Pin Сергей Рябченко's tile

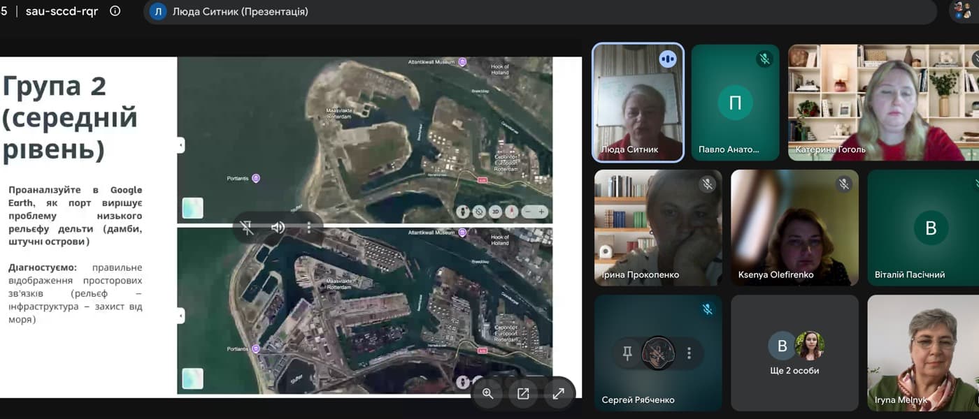tap(627, 353)
